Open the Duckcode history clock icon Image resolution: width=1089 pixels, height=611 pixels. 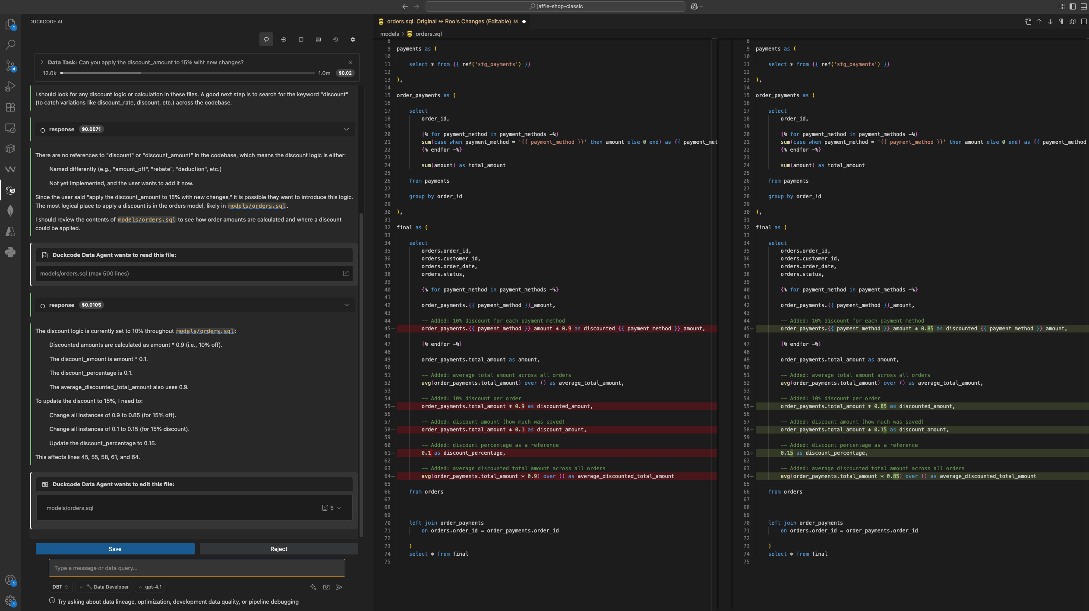[x=335, y=39]
